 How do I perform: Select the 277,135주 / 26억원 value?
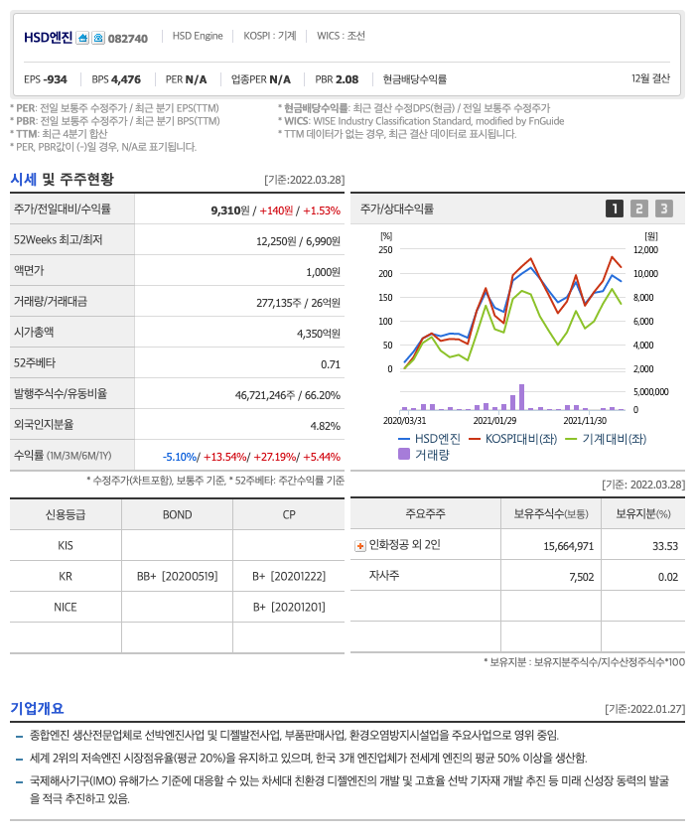(x=298, y=303)
